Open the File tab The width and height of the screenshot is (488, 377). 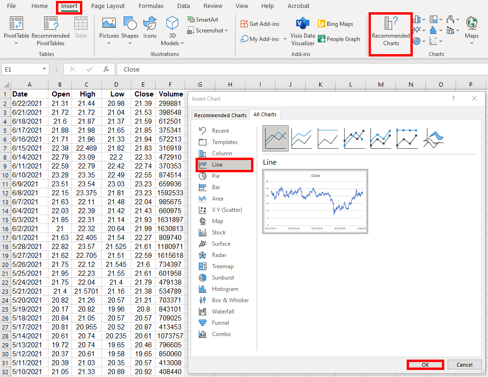tap(11, 6)
